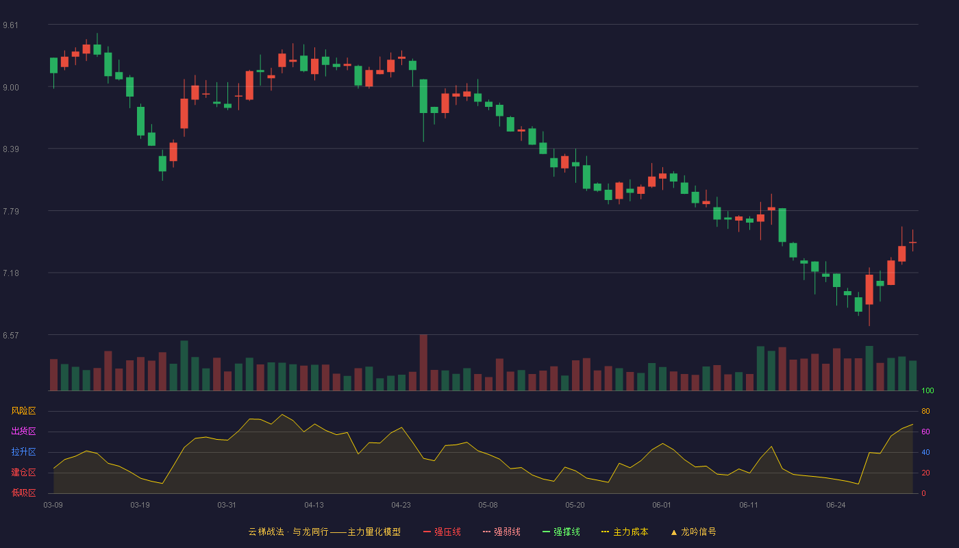Image resolution: width=959 pixels, height=548 pixels.
Task: Click the 7.18 price axis label
Action: tap(11, 273)
